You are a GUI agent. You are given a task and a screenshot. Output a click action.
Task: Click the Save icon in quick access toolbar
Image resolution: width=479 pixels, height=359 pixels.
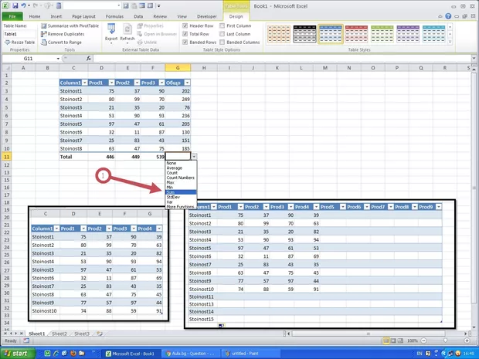pos(16,5)
